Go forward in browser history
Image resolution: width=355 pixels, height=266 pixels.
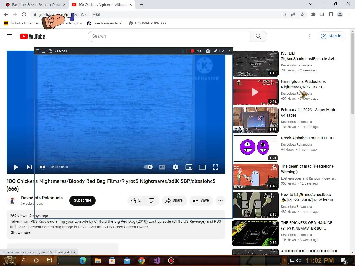(15, 14)
